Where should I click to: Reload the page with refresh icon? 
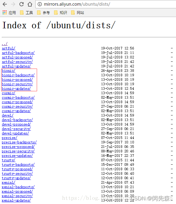(x=22, y=4)
